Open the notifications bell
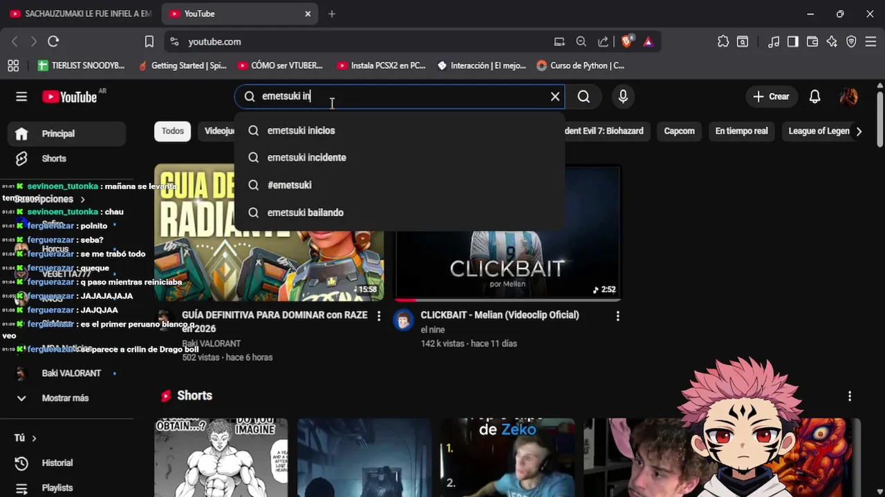This screenshot has height=497, width=885. (814, 97)
